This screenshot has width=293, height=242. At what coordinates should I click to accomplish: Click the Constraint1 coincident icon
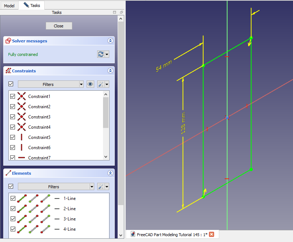pos(22,97)
